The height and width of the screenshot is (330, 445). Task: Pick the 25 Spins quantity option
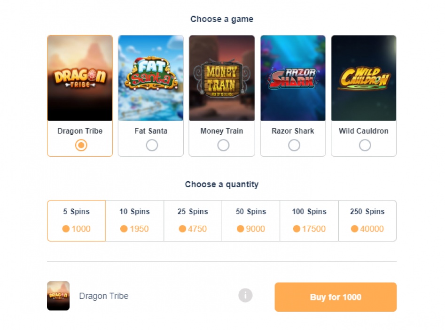coord(193,221)
